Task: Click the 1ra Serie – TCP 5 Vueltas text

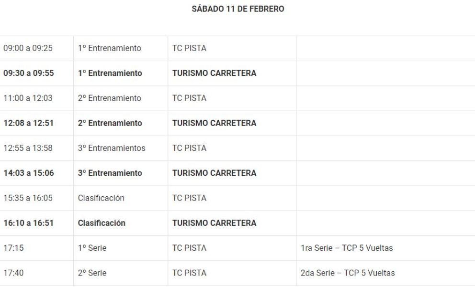Action: 348,248
